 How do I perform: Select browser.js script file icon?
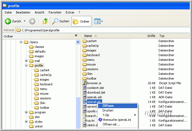(85, 83)
